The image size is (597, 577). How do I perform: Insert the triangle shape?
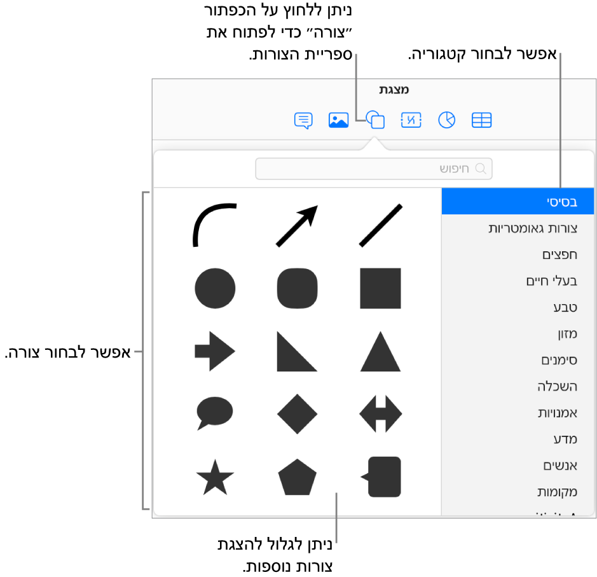[x=380, y=351]
